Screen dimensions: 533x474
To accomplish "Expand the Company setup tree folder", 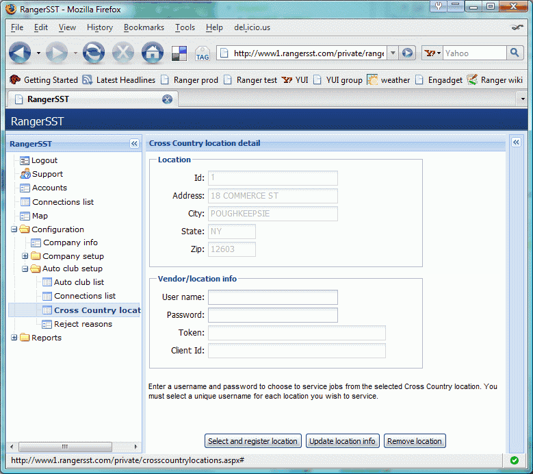I will coord(25,256).
